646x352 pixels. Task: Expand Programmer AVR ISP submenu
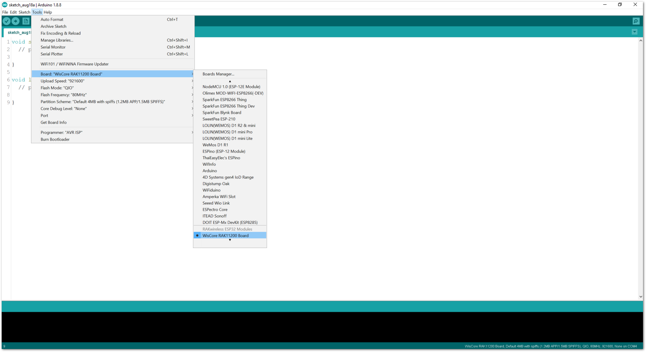pos(113,132)
